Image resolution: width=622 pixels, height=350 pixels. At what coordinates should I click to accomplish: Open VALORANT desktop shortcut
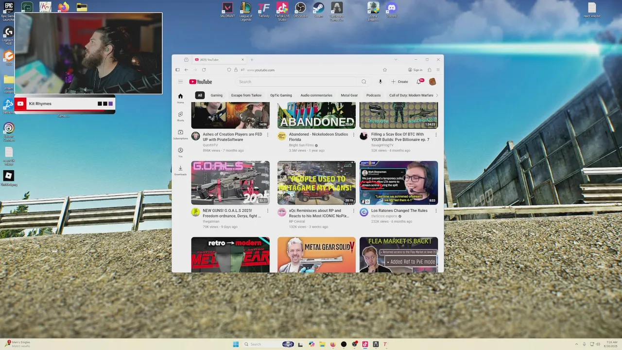point(227,10)
